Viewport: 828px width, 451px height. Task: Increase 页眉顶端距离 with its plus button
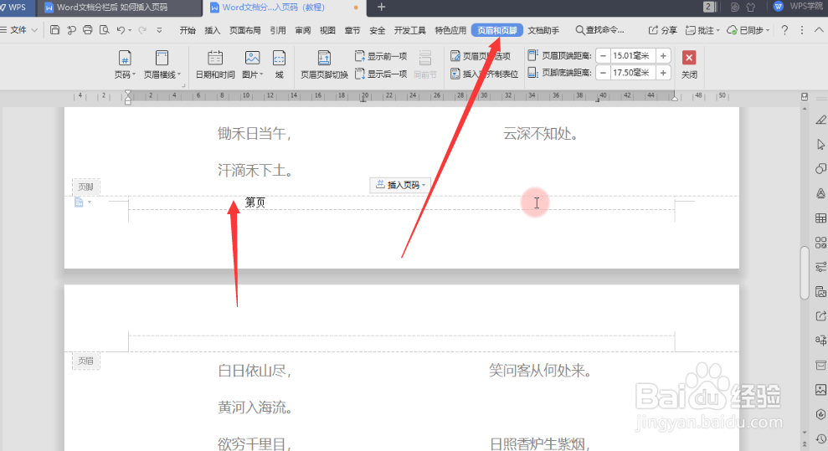(x=663, y=55)
